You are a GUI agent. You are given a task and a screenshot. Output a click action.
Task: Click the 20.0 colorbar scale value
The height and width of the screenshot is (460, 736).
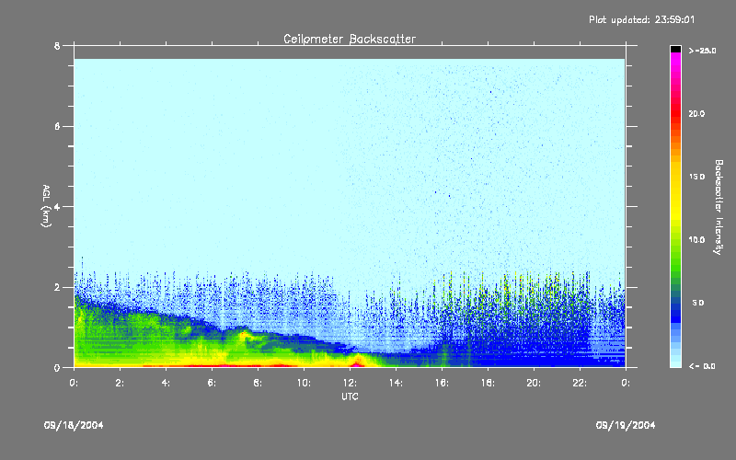(x=696, y=114)
